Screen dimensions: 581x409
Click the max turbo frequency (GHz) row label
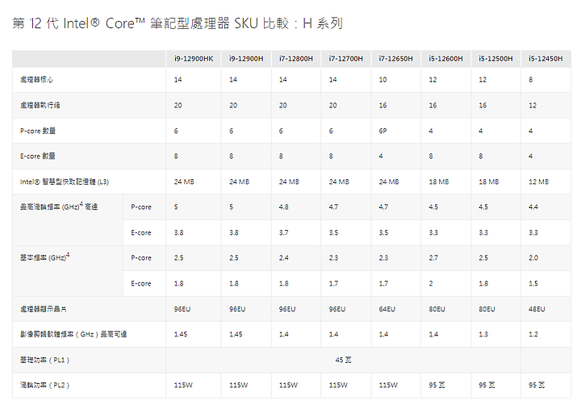coord(59,207)
